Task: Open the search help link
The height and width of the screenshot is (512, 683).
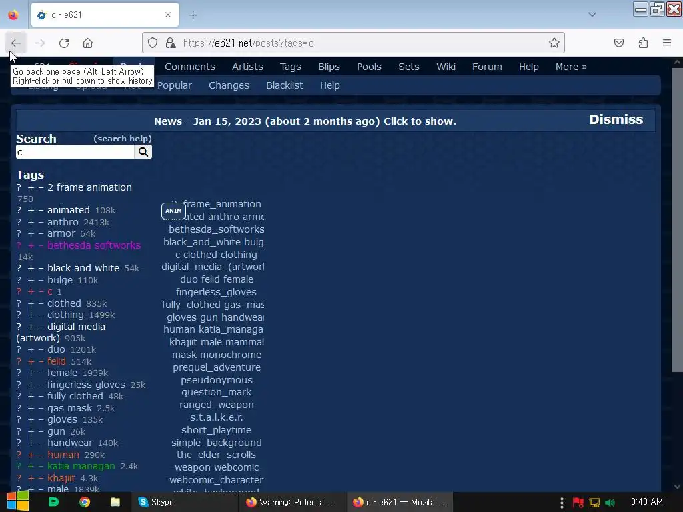Action: click(x=123, y=139)
